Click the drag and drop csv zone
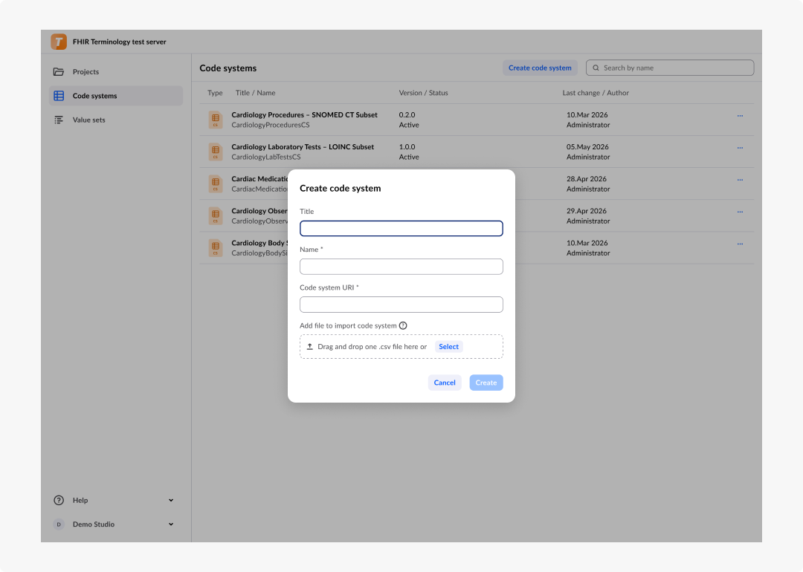 401,346
